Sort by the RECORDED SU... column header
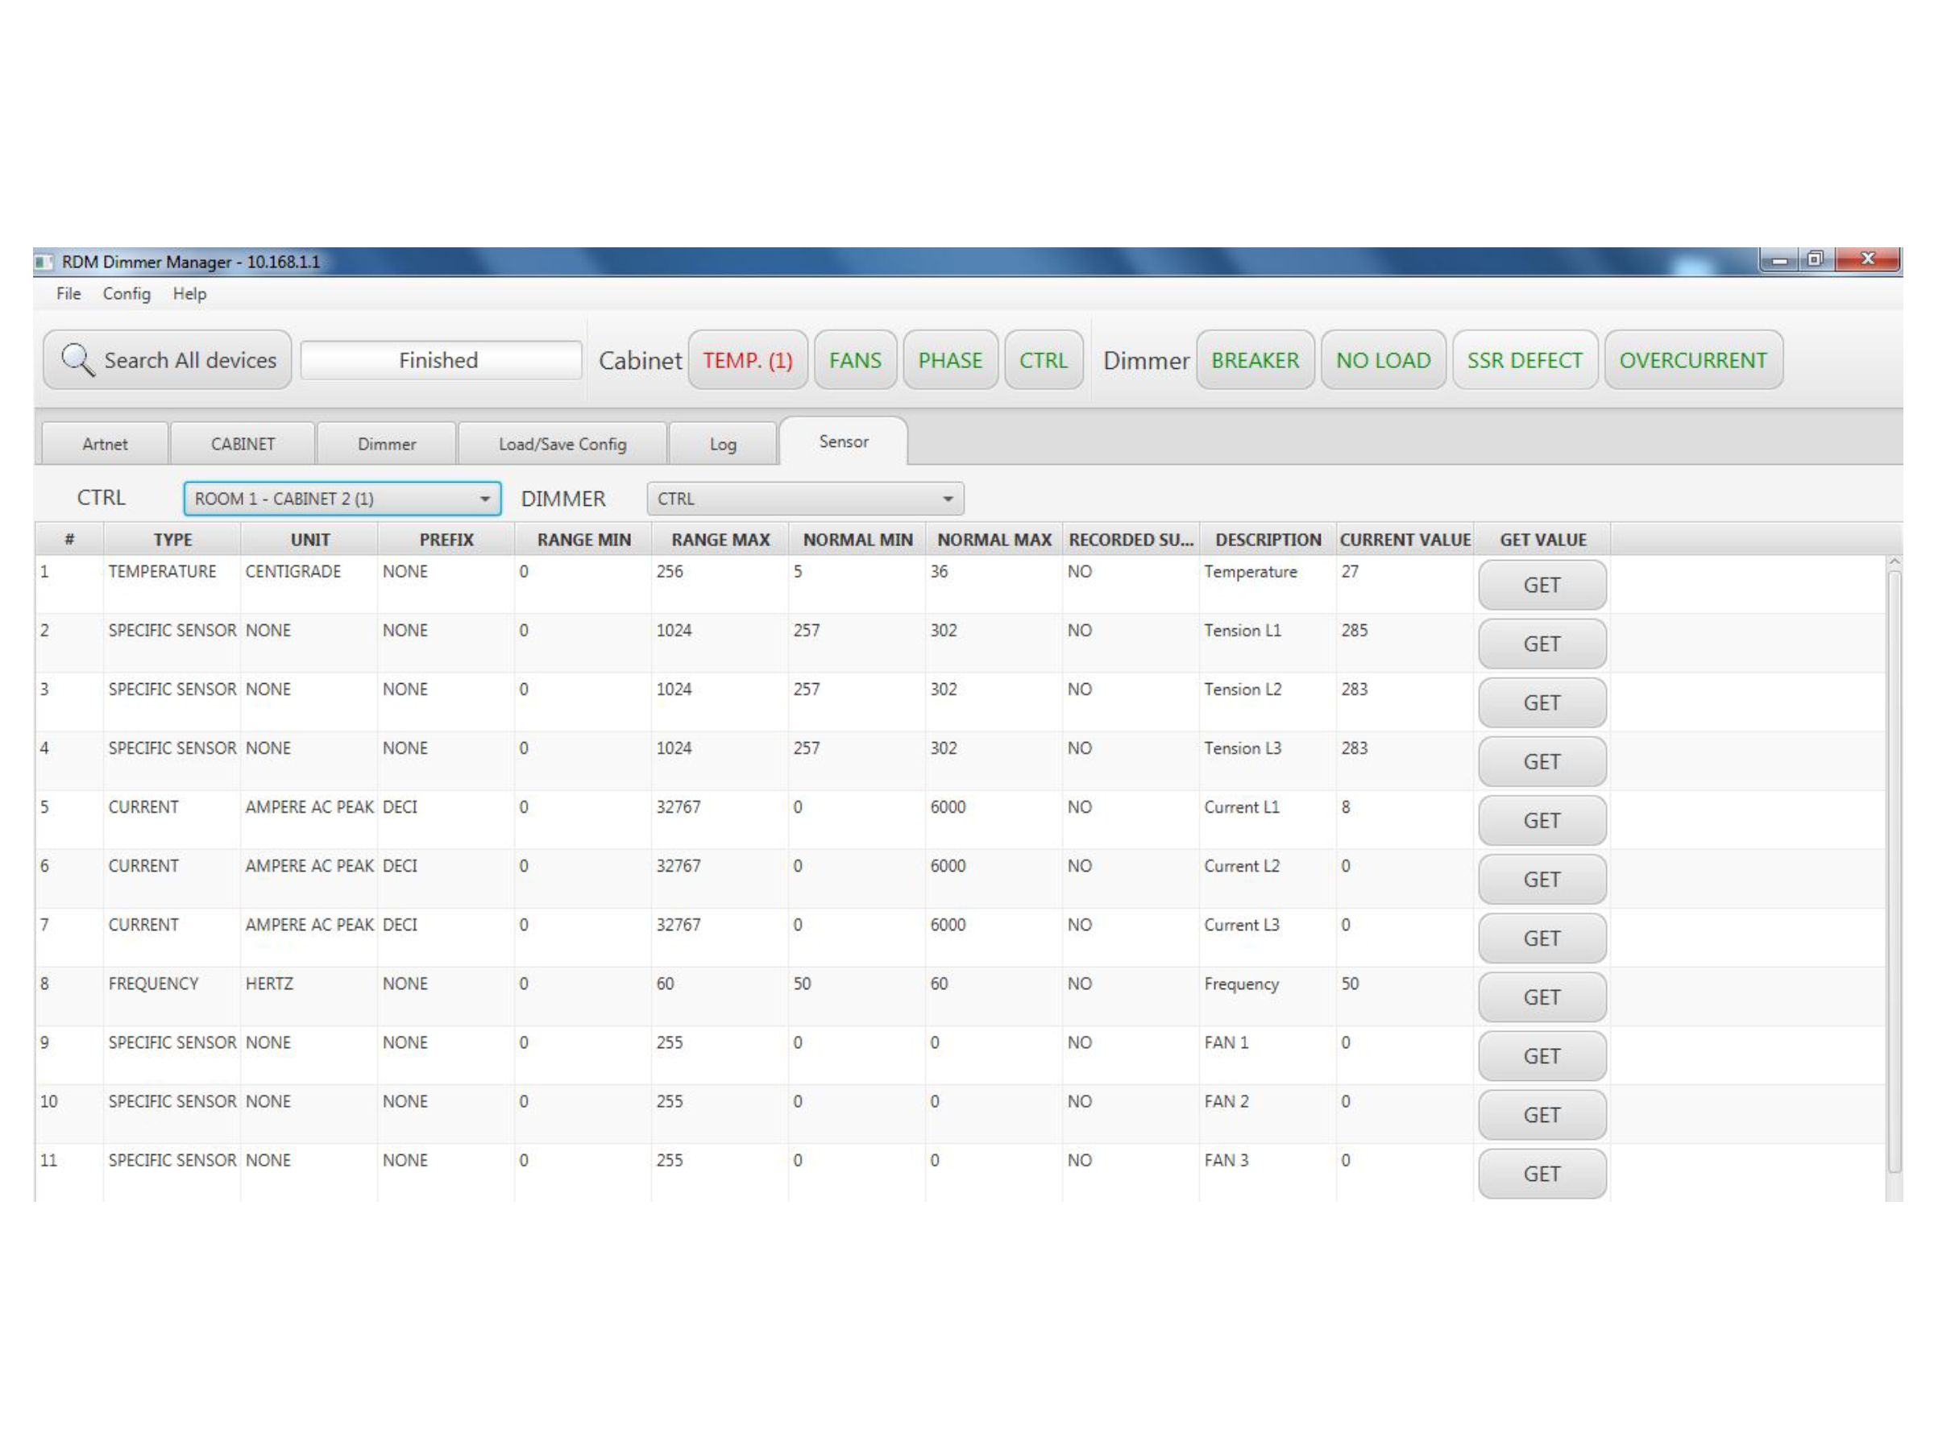 pyautogui.click(x=1131, y=541)
